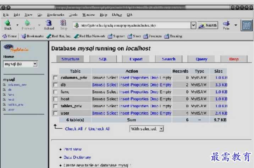Reload the current page
This screenshot has width=254, height=168.
click(49, 25)
